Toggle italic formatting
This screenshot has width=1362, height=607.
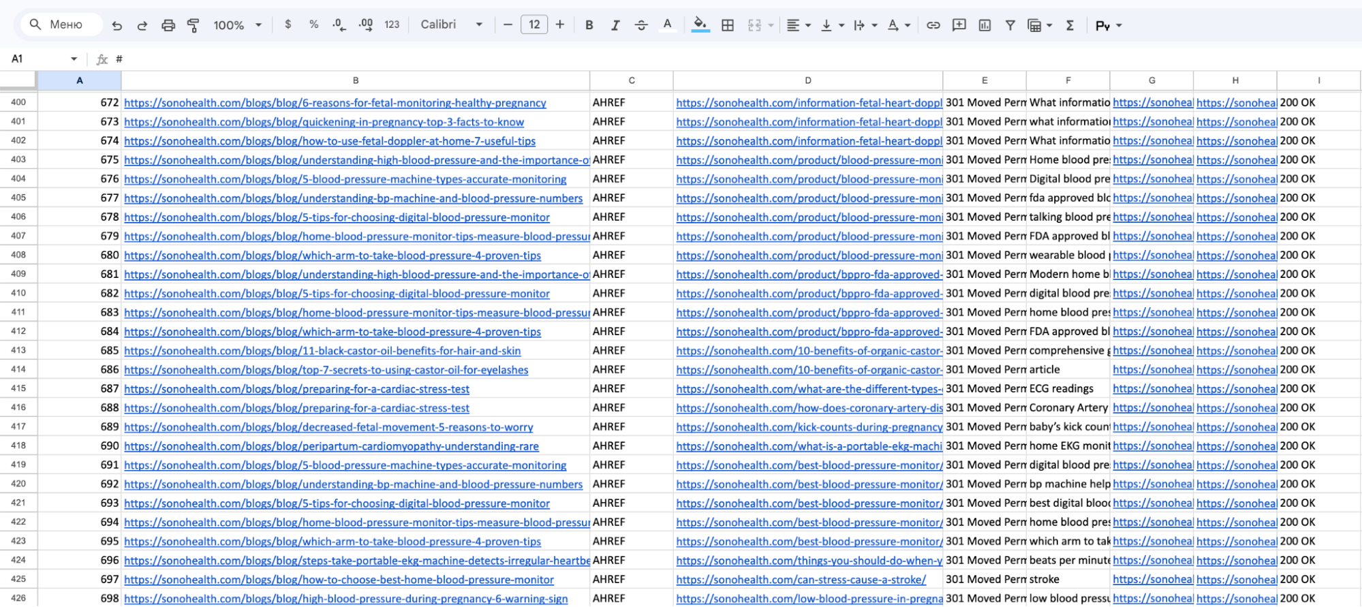click(615, 25)
